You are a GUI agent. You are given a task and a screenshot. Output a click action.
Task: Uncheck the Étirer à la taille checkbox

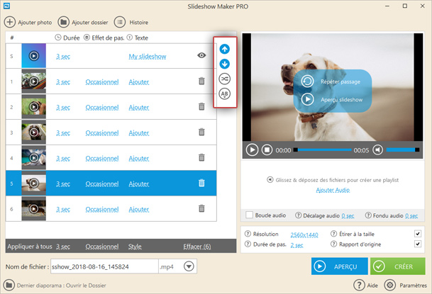[418, 234]
